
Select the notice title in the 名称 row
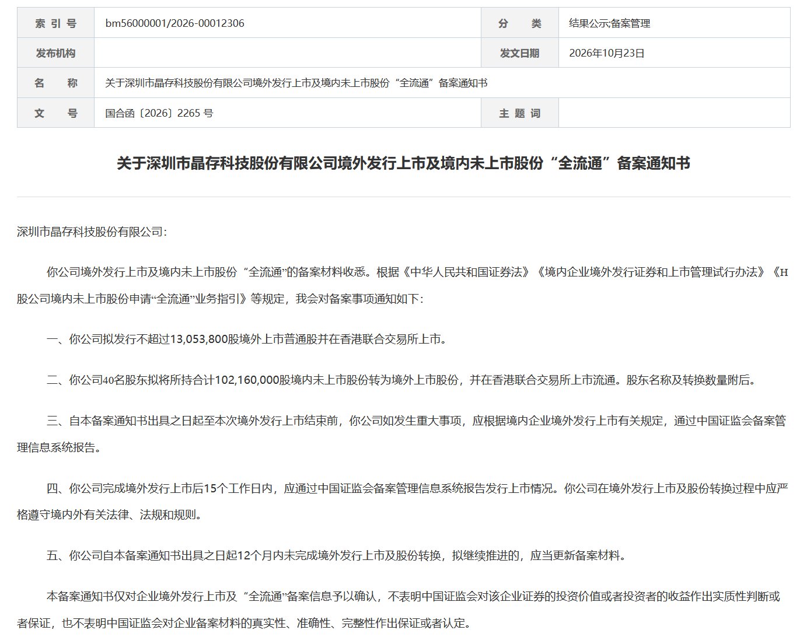(296, 83)
